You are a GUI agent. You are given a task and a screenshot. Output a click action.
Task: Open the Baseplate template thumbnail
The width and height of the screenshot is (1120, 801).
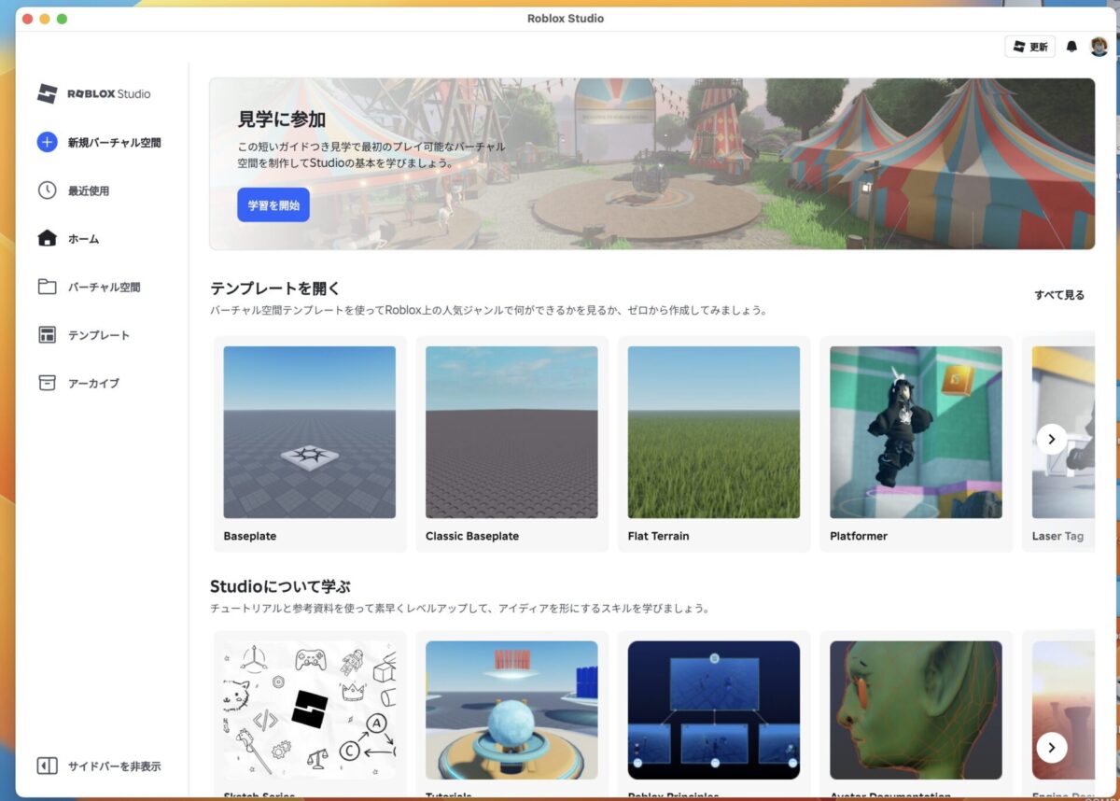(309, 432)
